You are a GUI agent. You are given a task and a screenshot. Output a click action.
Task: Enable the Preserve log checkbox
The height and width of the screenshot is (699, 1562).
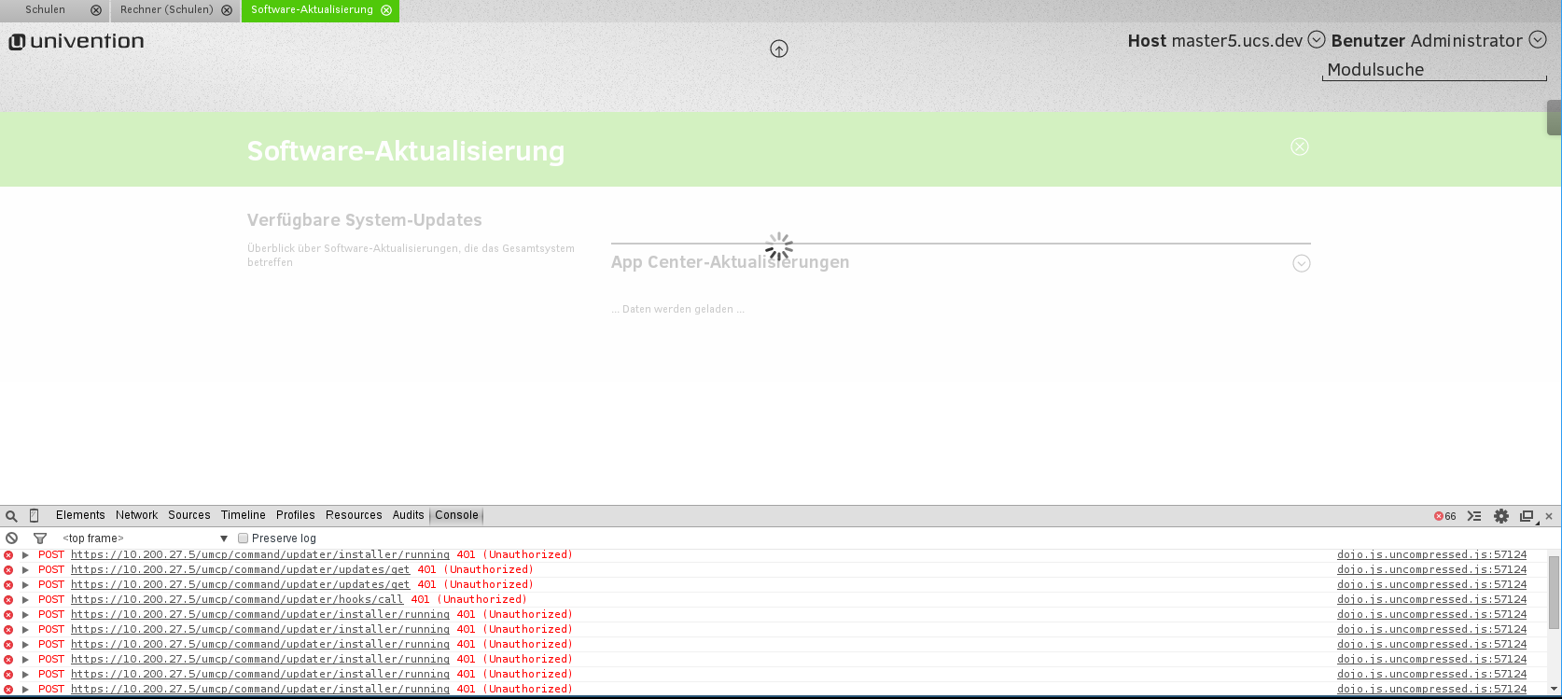(244, 538)
